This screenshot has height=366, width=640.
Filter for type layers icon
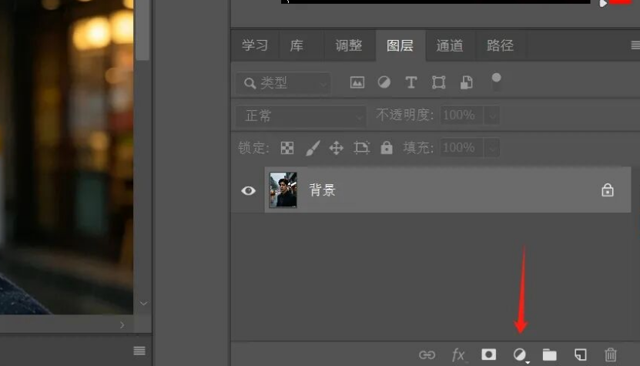(x=411, y=83)
